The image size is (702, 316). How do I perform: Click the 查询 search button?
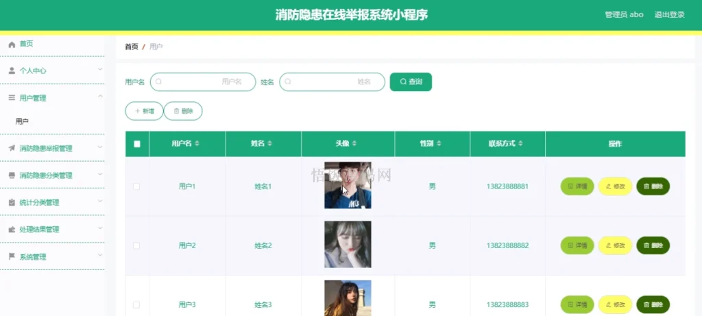click(411, 82)
